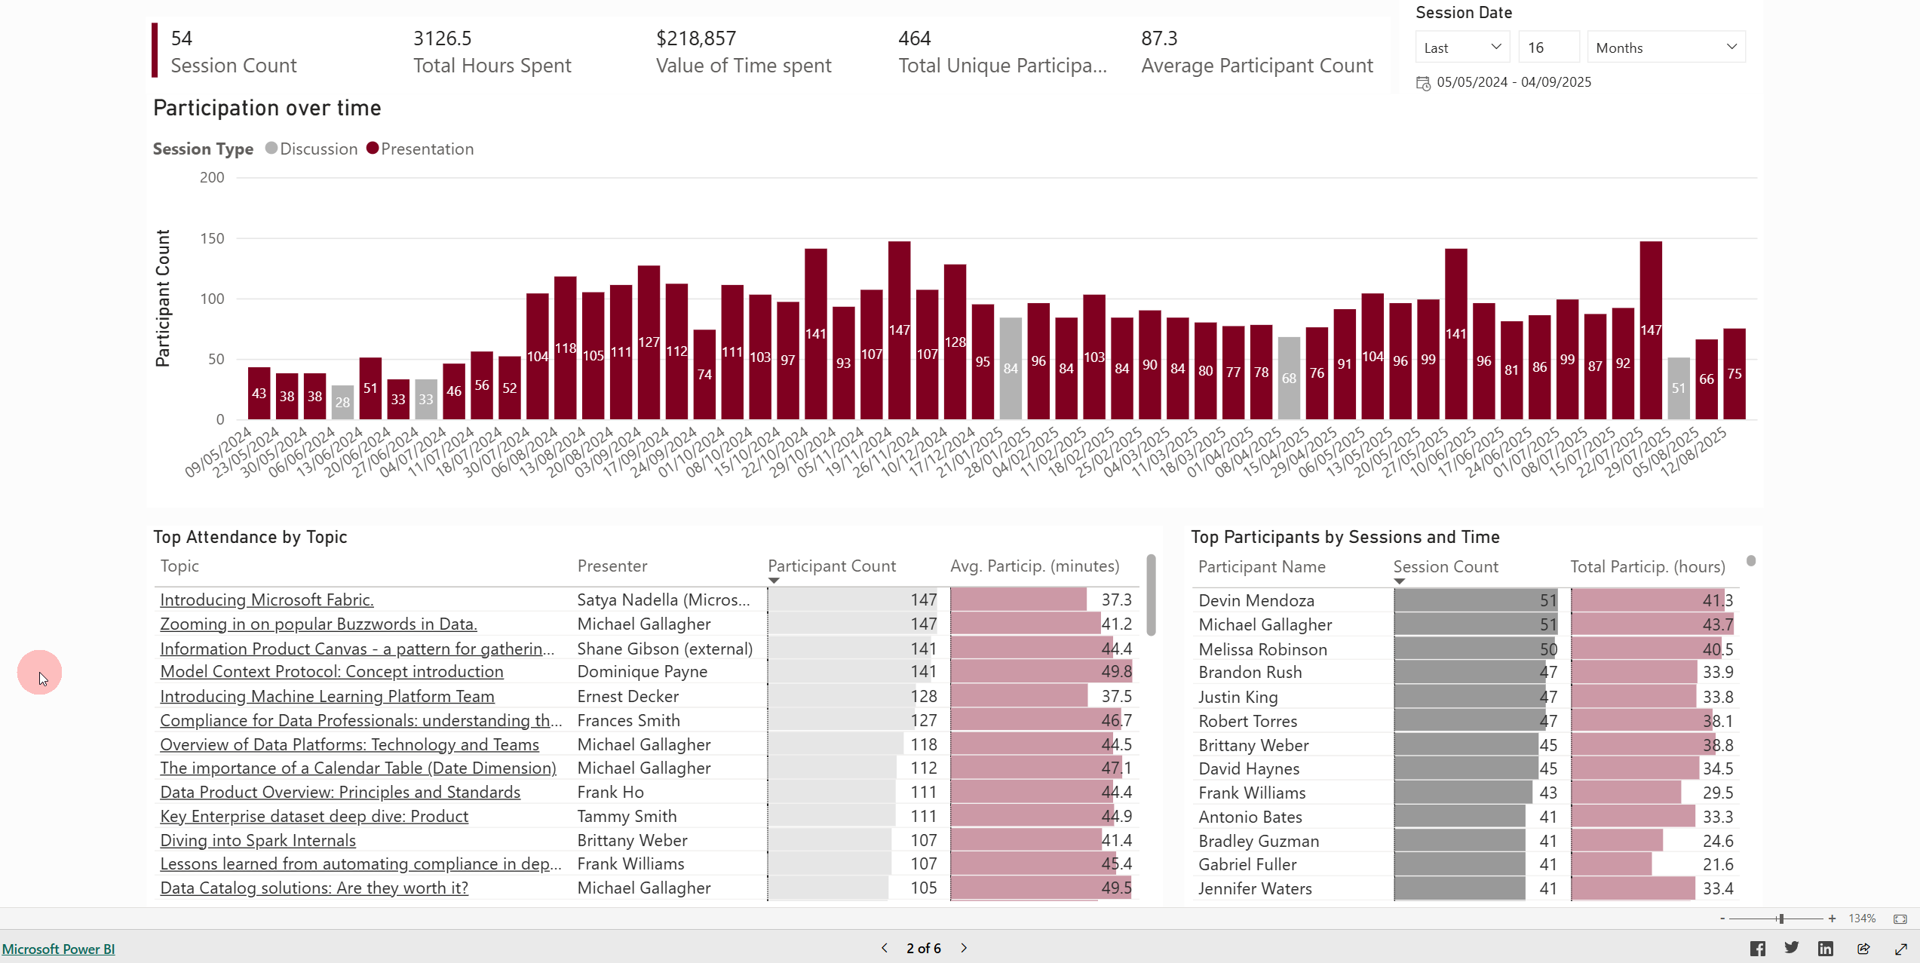This screenshot has width=1920, height=963.
Task: Go to previous report page
Action: pyautogui.click(x=885, y=948)
